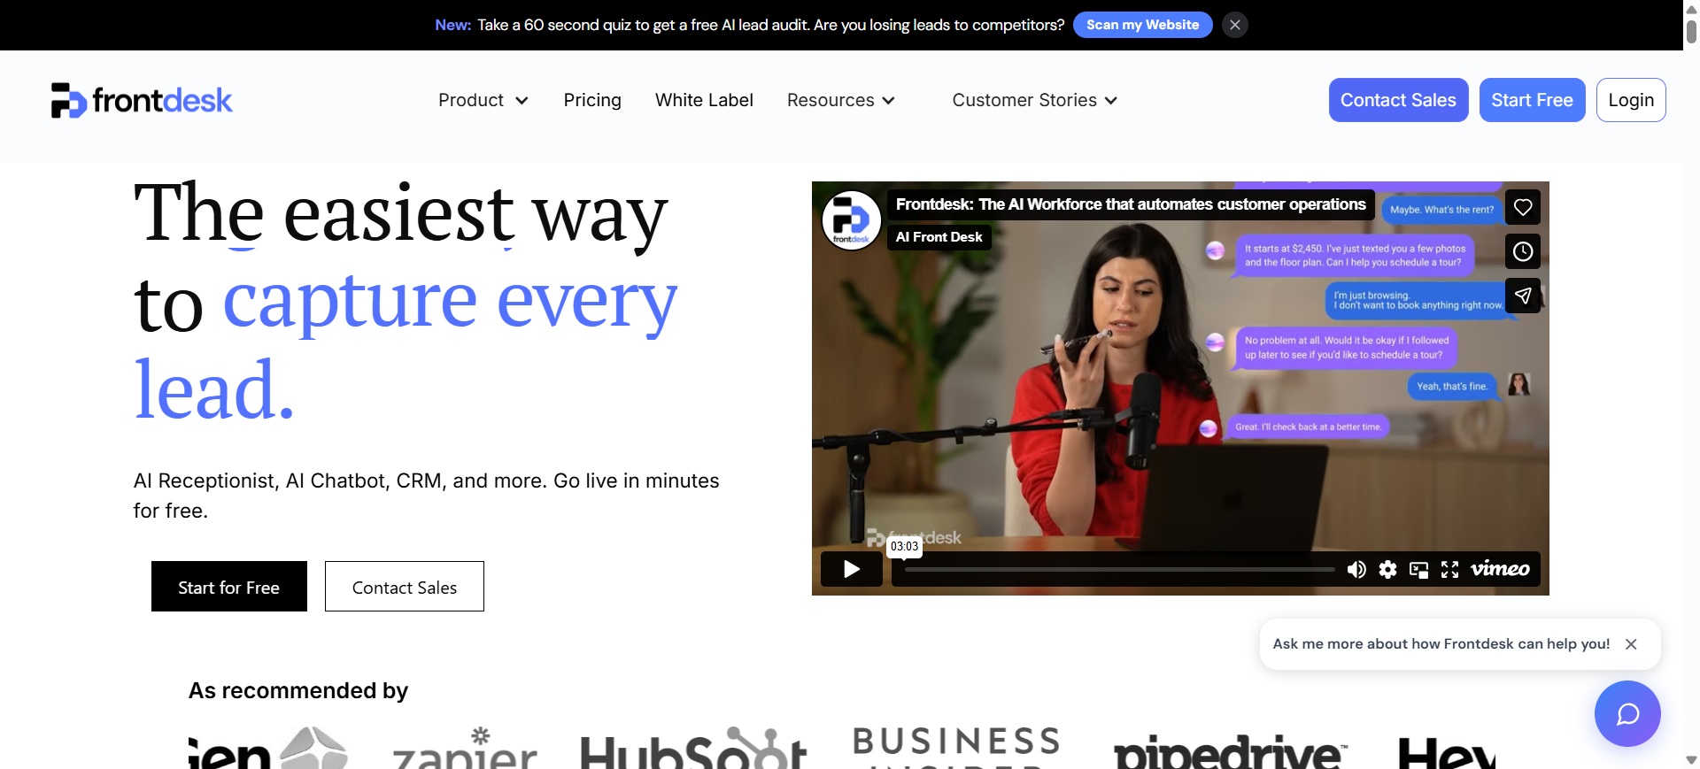Viewport: 1700px width, 769px height.
Task: Mute the video volume speaker
Action: (1356, 569)
